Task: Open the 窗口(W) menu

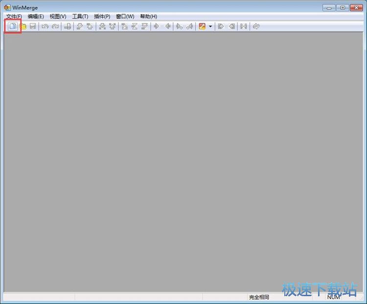Action: tap(125, 17)
